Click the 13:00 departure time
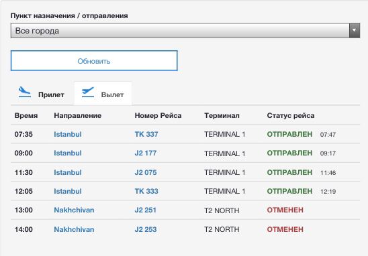This screenshot has height=256, width=368. pos(24,210)
